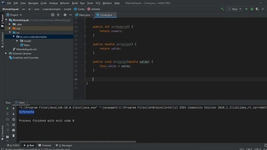Print console output with the printer icon
The width and height of the screenshot is (267, 150).
point(13,130)
